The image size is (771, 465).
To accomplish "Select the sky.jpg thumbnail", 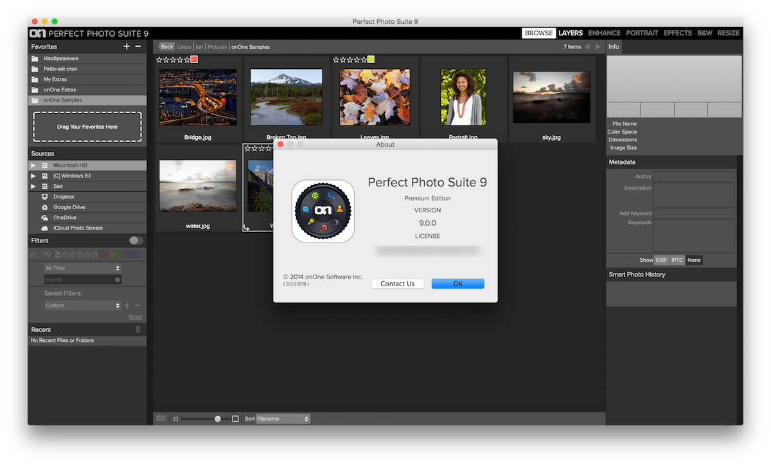I will 552,96.
